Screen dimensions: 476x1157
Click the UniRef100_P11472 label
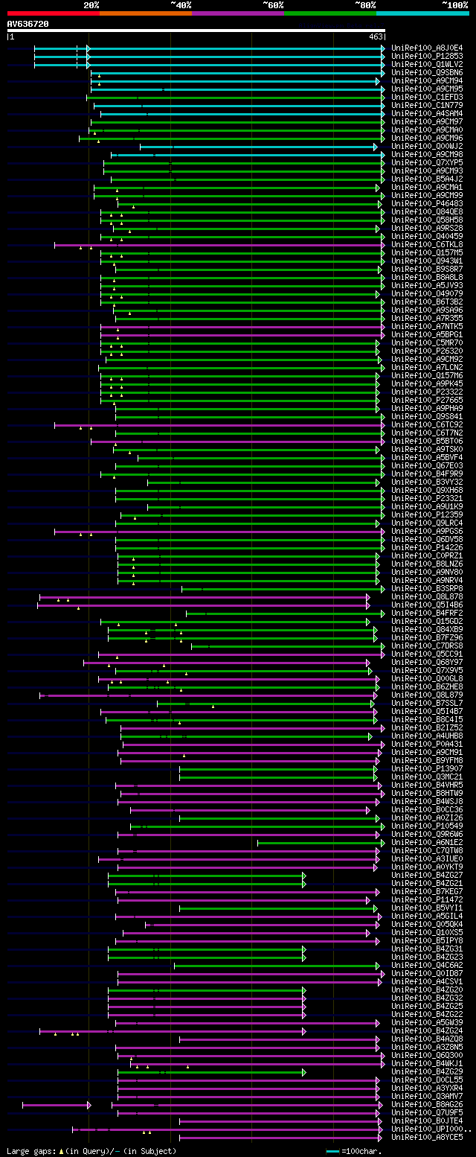(427, 899)
